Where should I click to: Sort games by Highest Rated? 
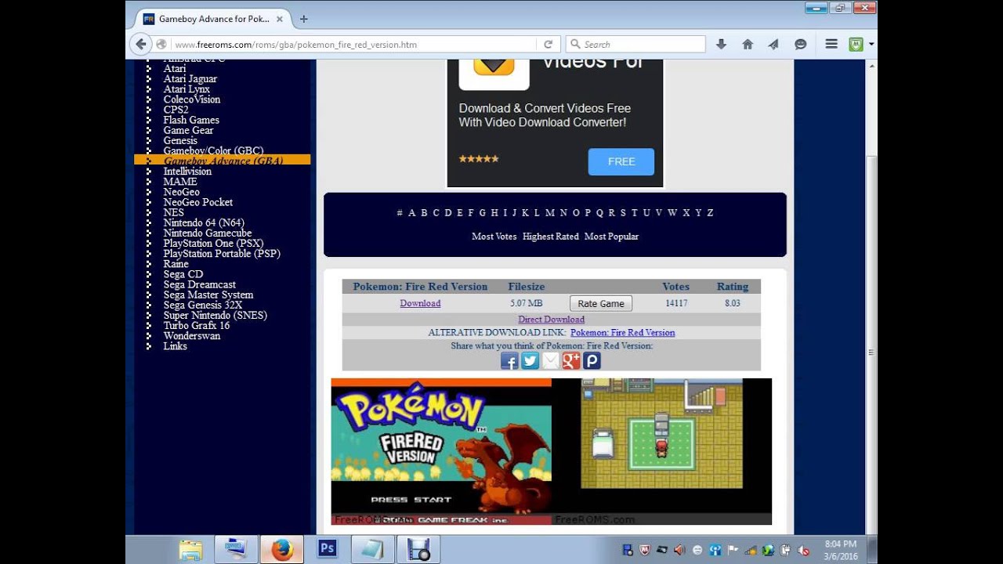click(x=550, y=237)
